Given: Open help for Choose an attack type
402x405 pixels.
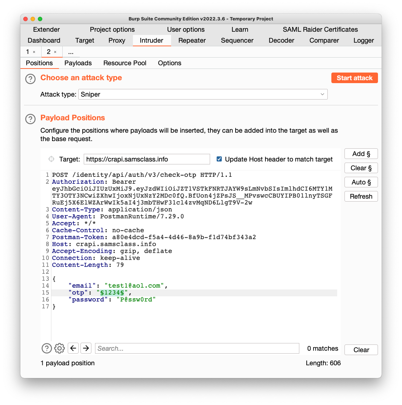Looking at the screenshot, I should pyautogui.click(x=31, y=79).
